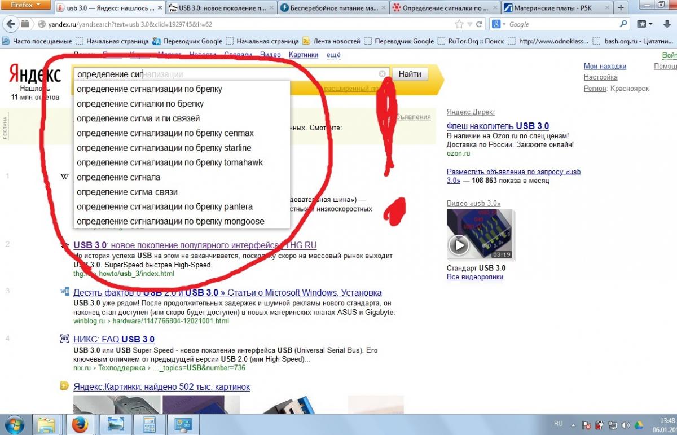Open 'Разместить объявление по запросу' link
This screenshot has height=435, width=677.
click(x=513, y=176)
